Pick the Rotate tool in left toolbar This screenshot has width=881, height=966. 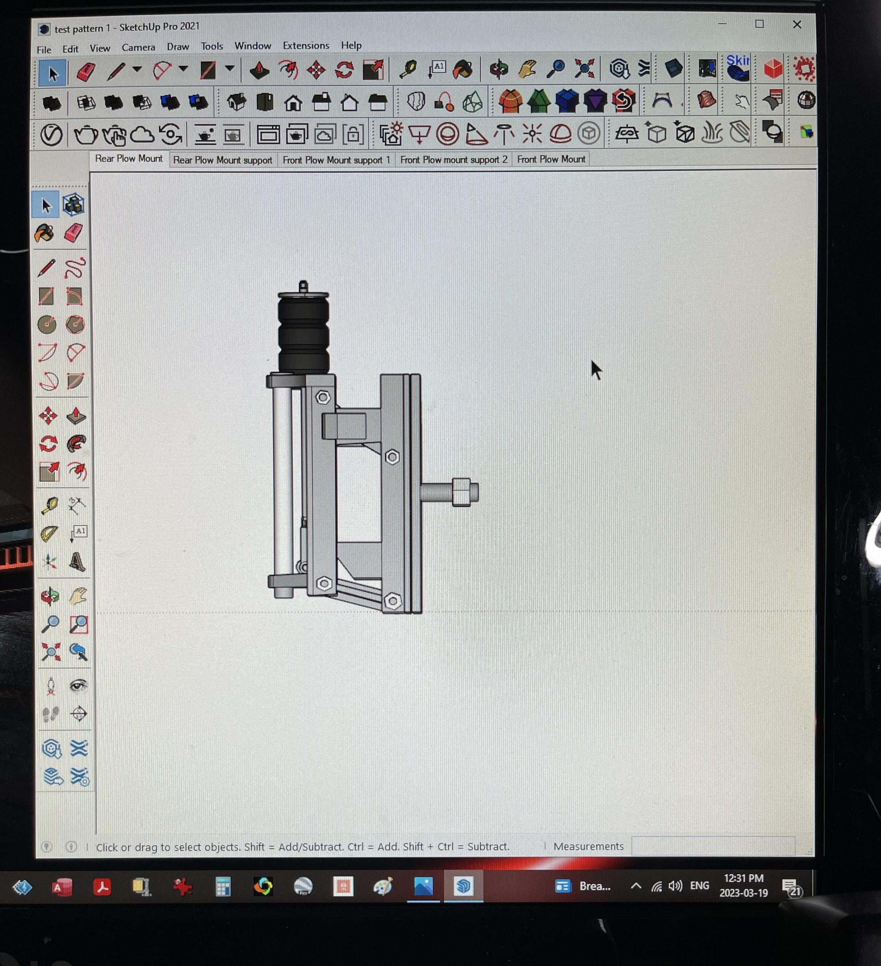(48, 444)
